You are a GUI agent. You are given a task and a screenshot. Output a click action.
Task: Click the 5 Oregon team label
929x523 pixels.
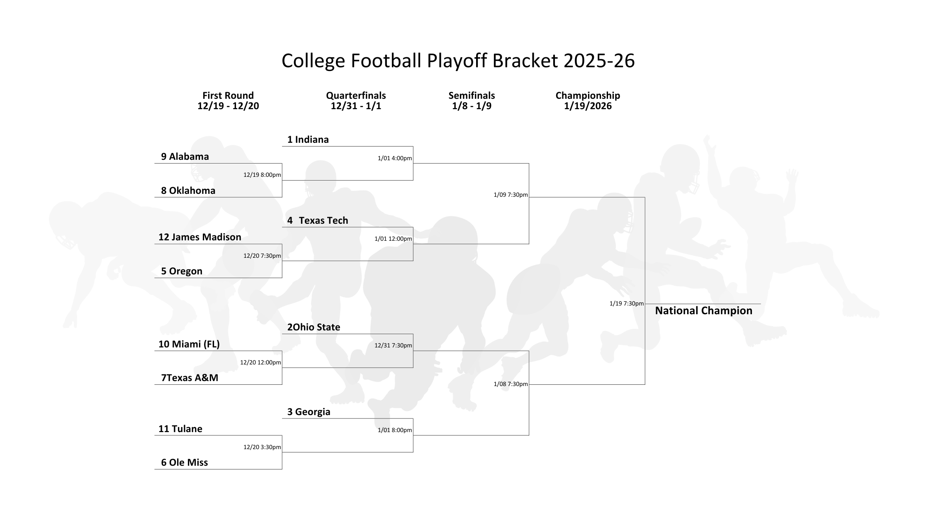click(182, 271)
